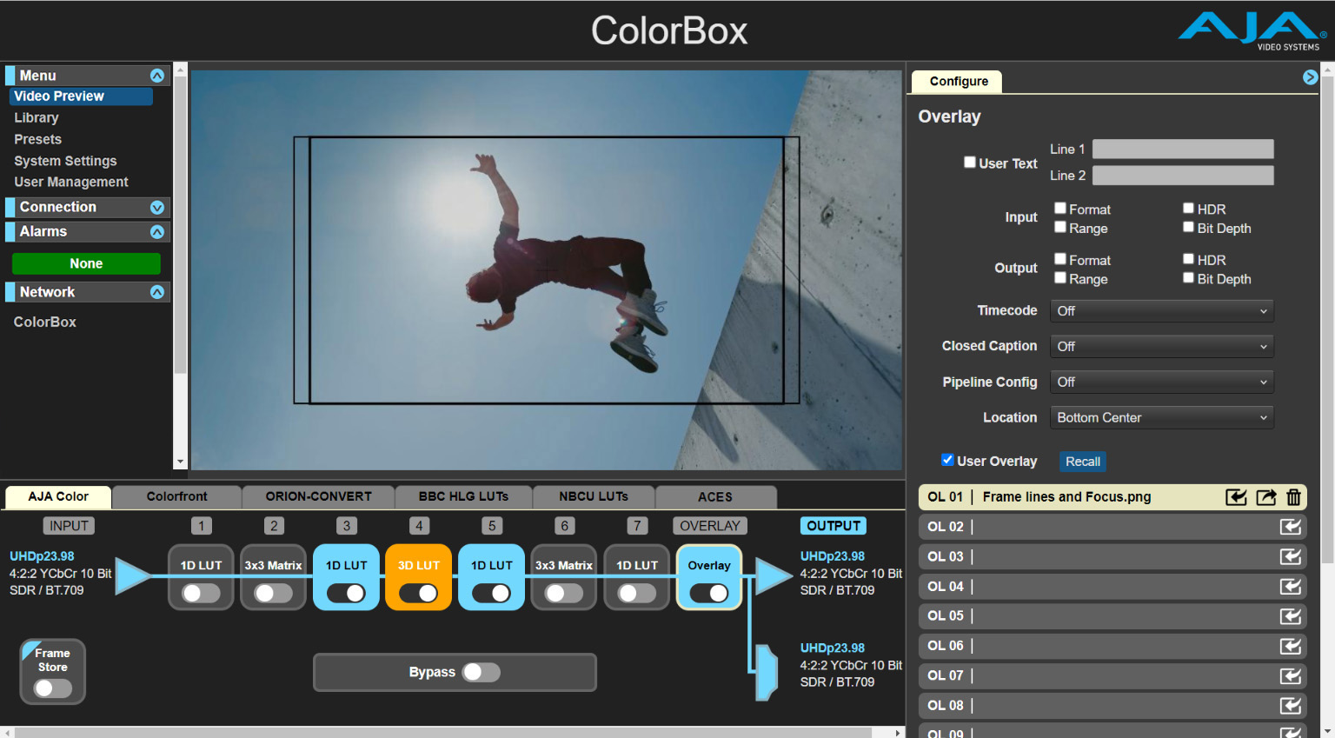Screen dimensions: 1335x738
Task: Uncheck the User Overlay checkbox
Action: tap(947, 461)
